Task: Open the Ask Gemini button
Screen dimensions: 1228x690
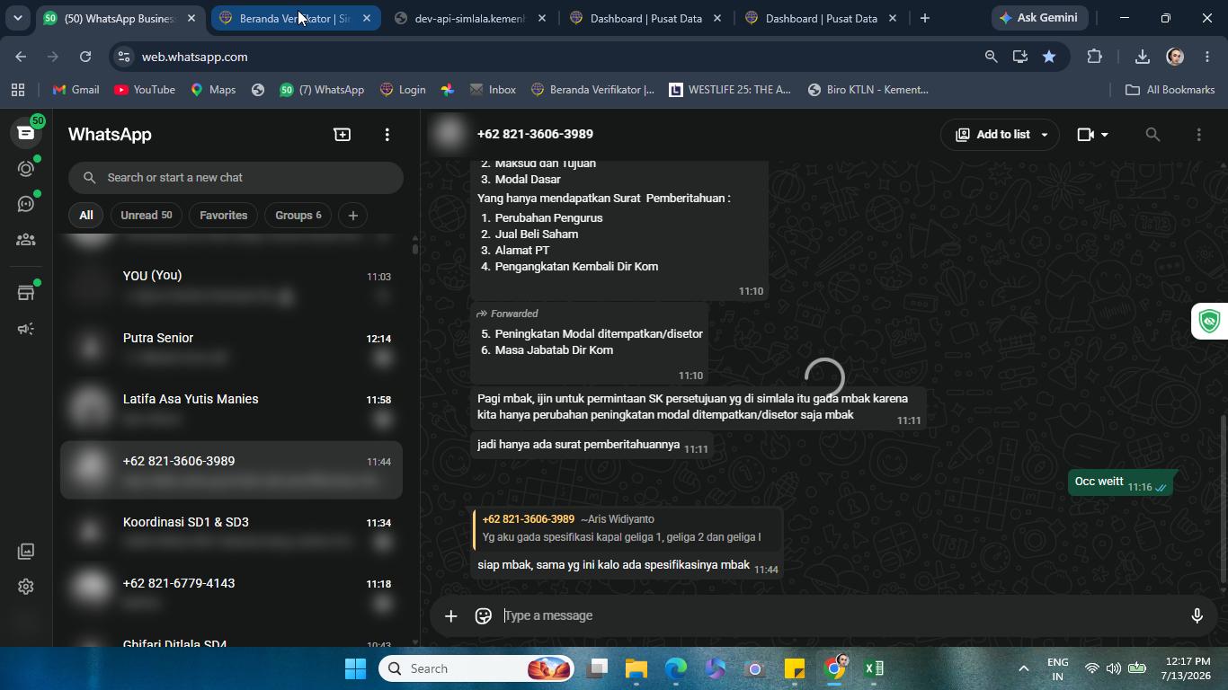Action: pos(1040,18)
